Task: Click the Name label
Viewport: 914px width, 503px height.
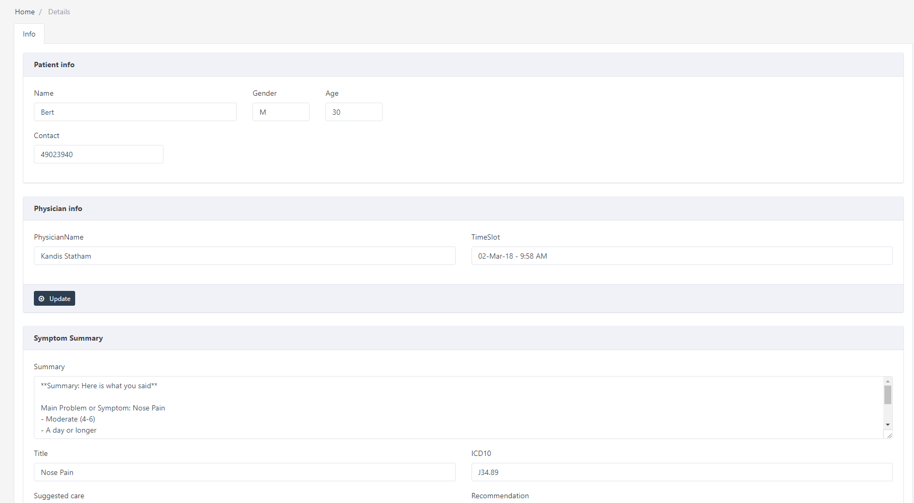Action: pyautogui.click(x=43, y=93)
